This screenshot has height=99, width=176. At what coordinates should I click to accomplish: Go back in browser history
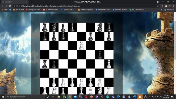(2, 6)
